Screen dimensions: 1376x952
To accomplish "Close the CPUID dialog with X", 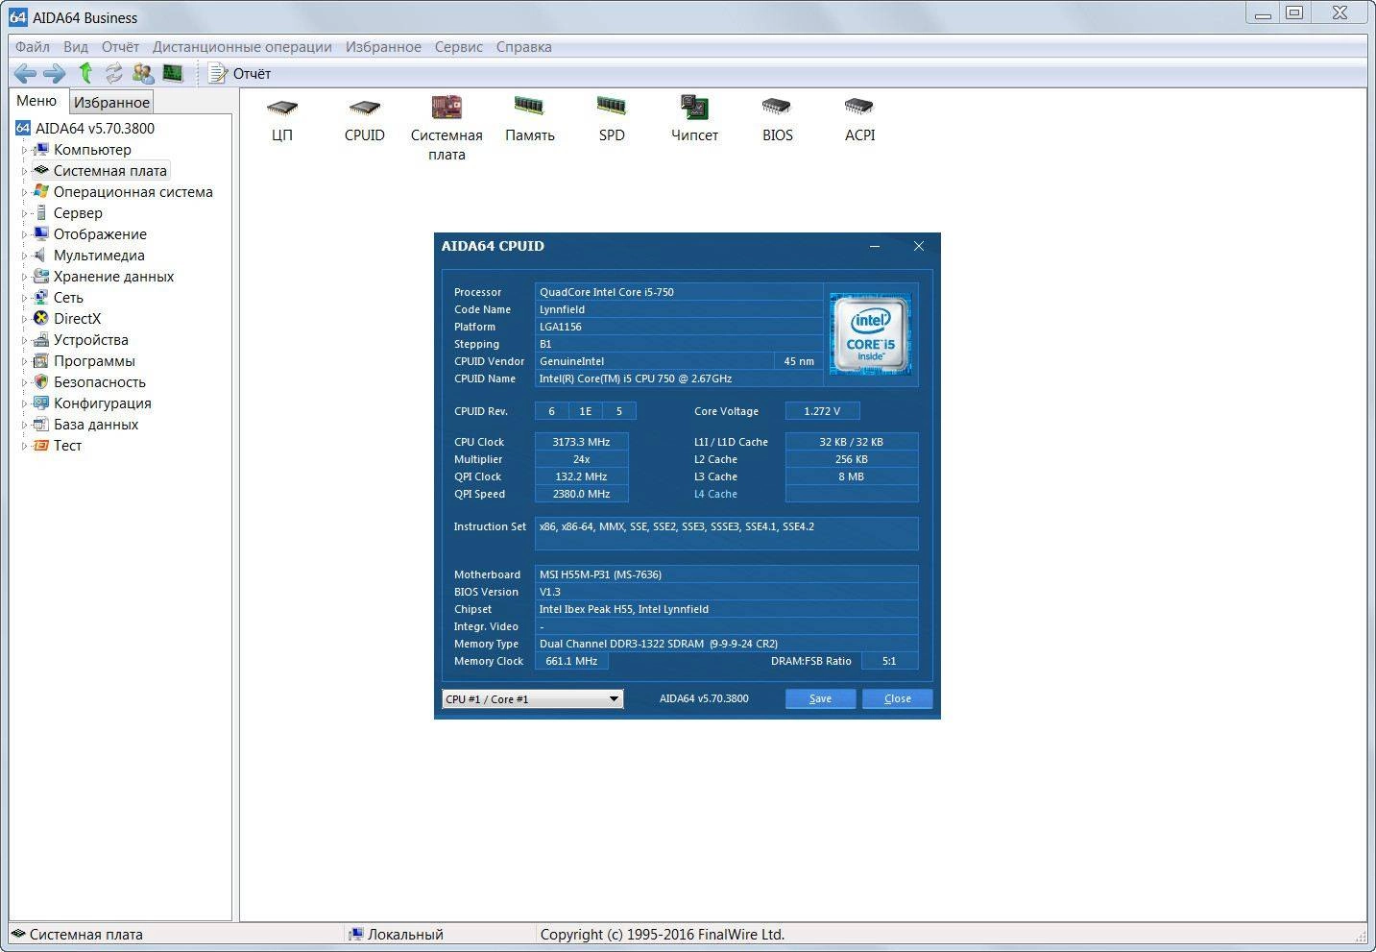I will pos(918,246).
